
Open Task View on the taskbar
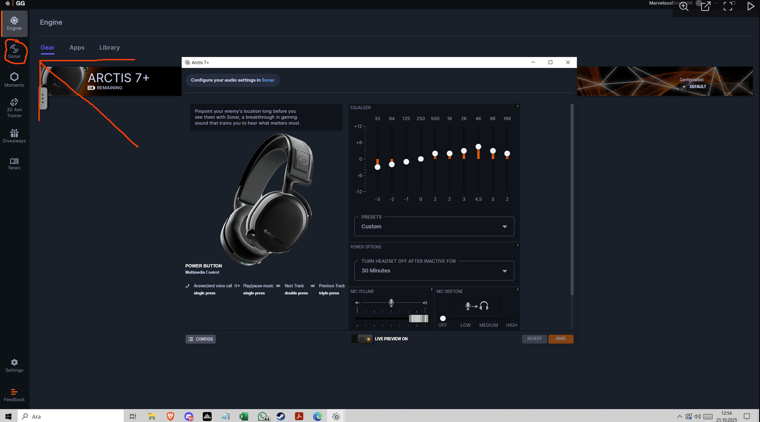point(133,416)
